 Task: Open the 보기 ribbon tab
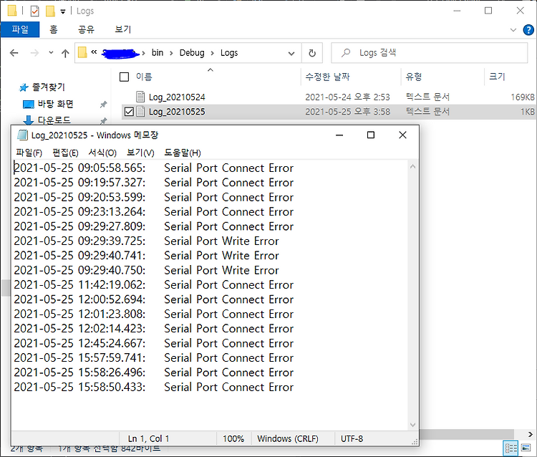pos(123,29)
